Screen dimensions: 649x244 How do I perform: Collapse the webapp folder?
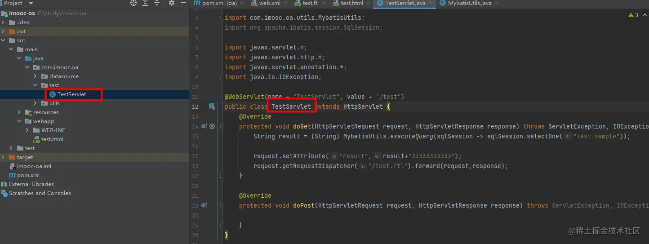19,121
